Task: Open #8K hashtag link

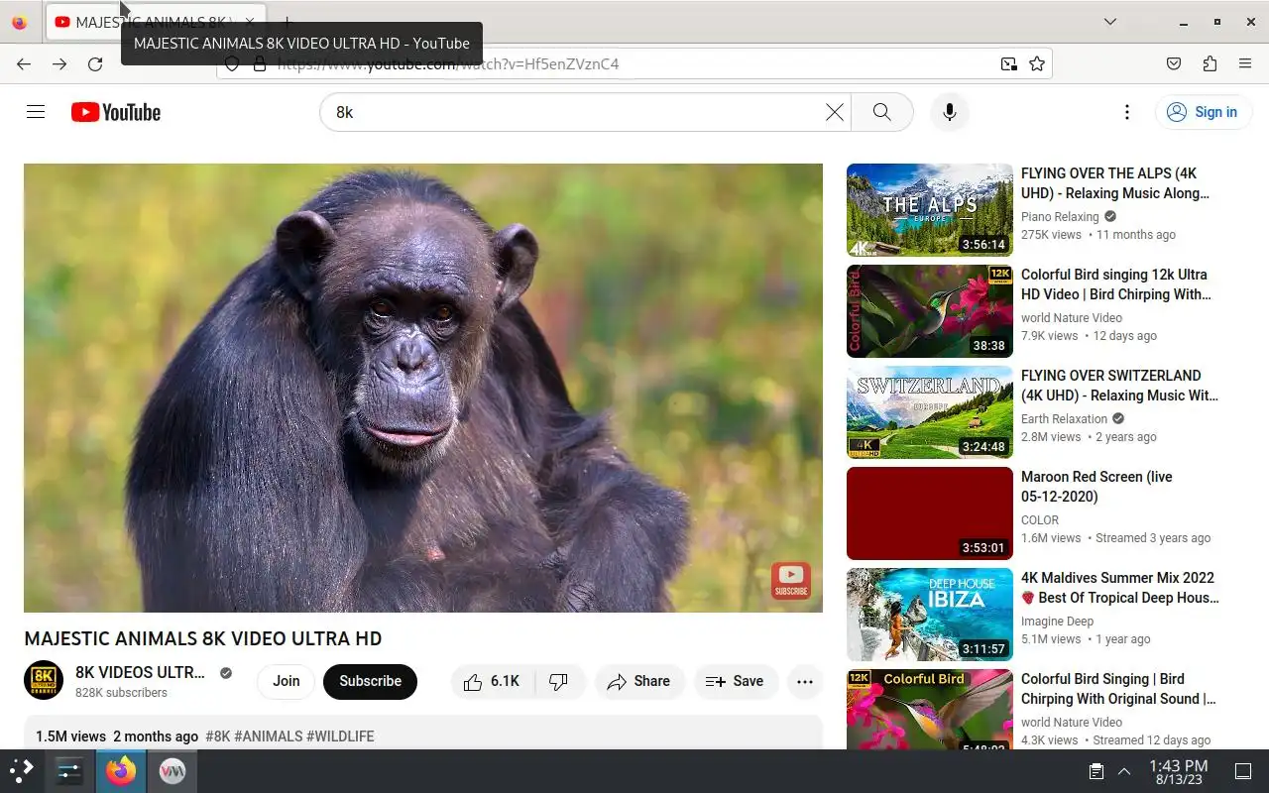Action: (218, 736)
